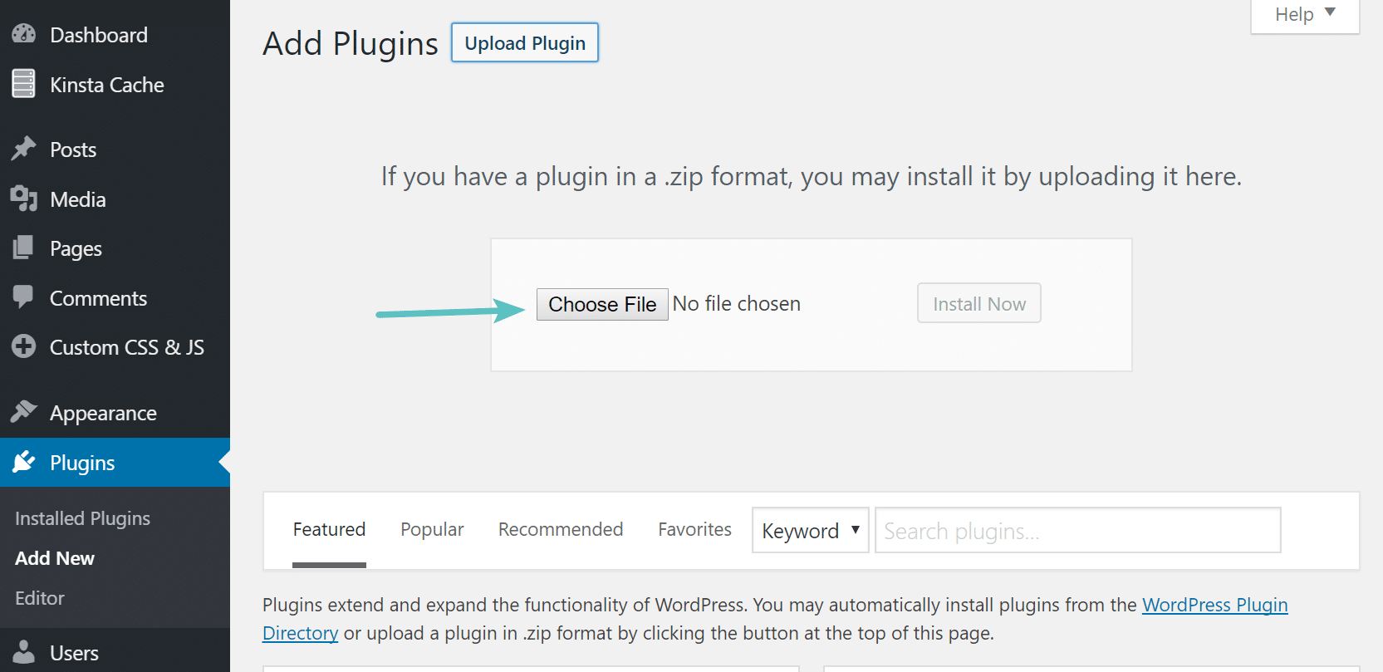
Task: Click the Search plugins input field
Action: [x=1076, y=530]
